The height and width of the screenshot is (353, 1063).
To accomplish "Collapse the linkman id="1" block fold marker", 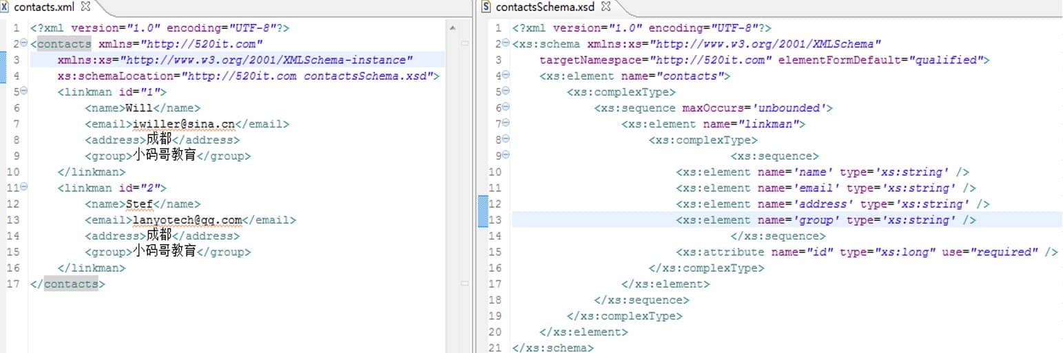I will (x=24, y=91).
